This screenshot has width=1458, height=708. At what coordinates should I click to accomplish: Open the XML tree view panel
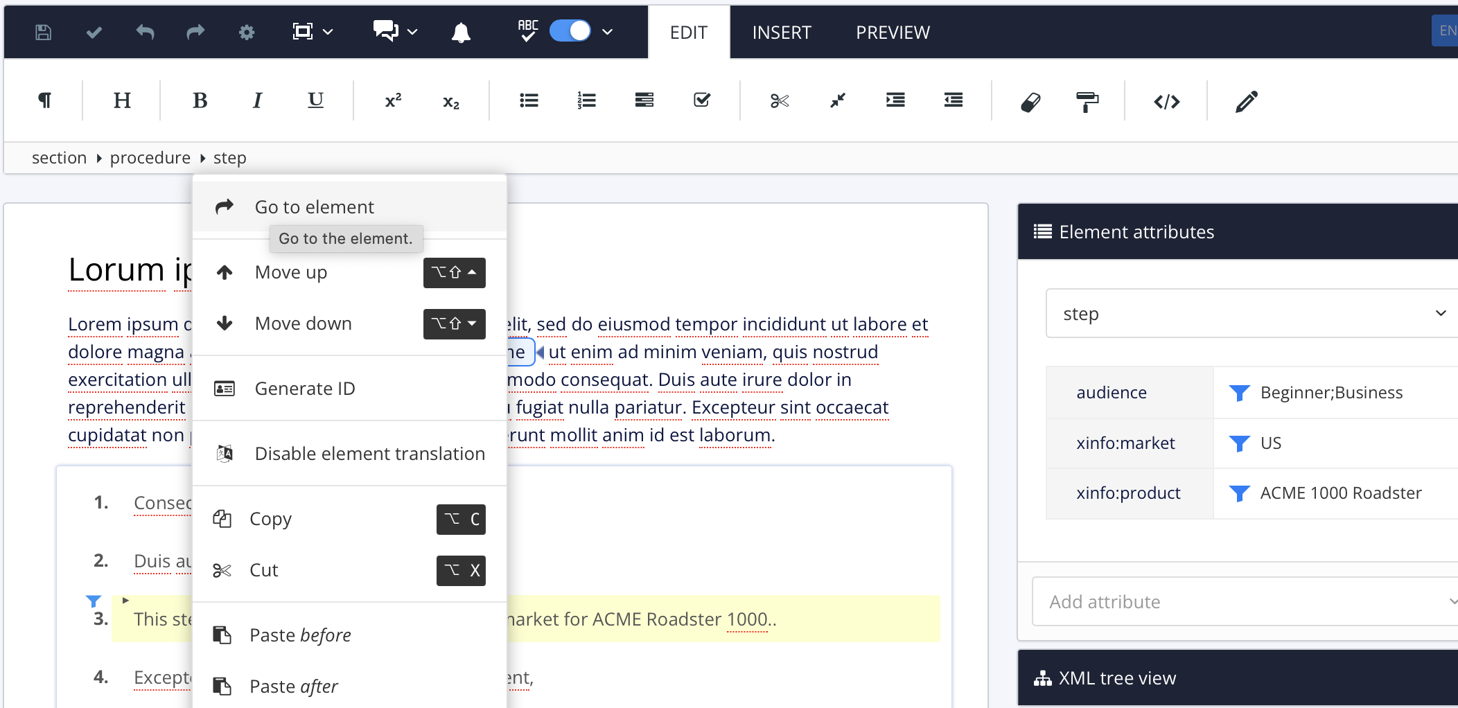[x=1117, y=678]
